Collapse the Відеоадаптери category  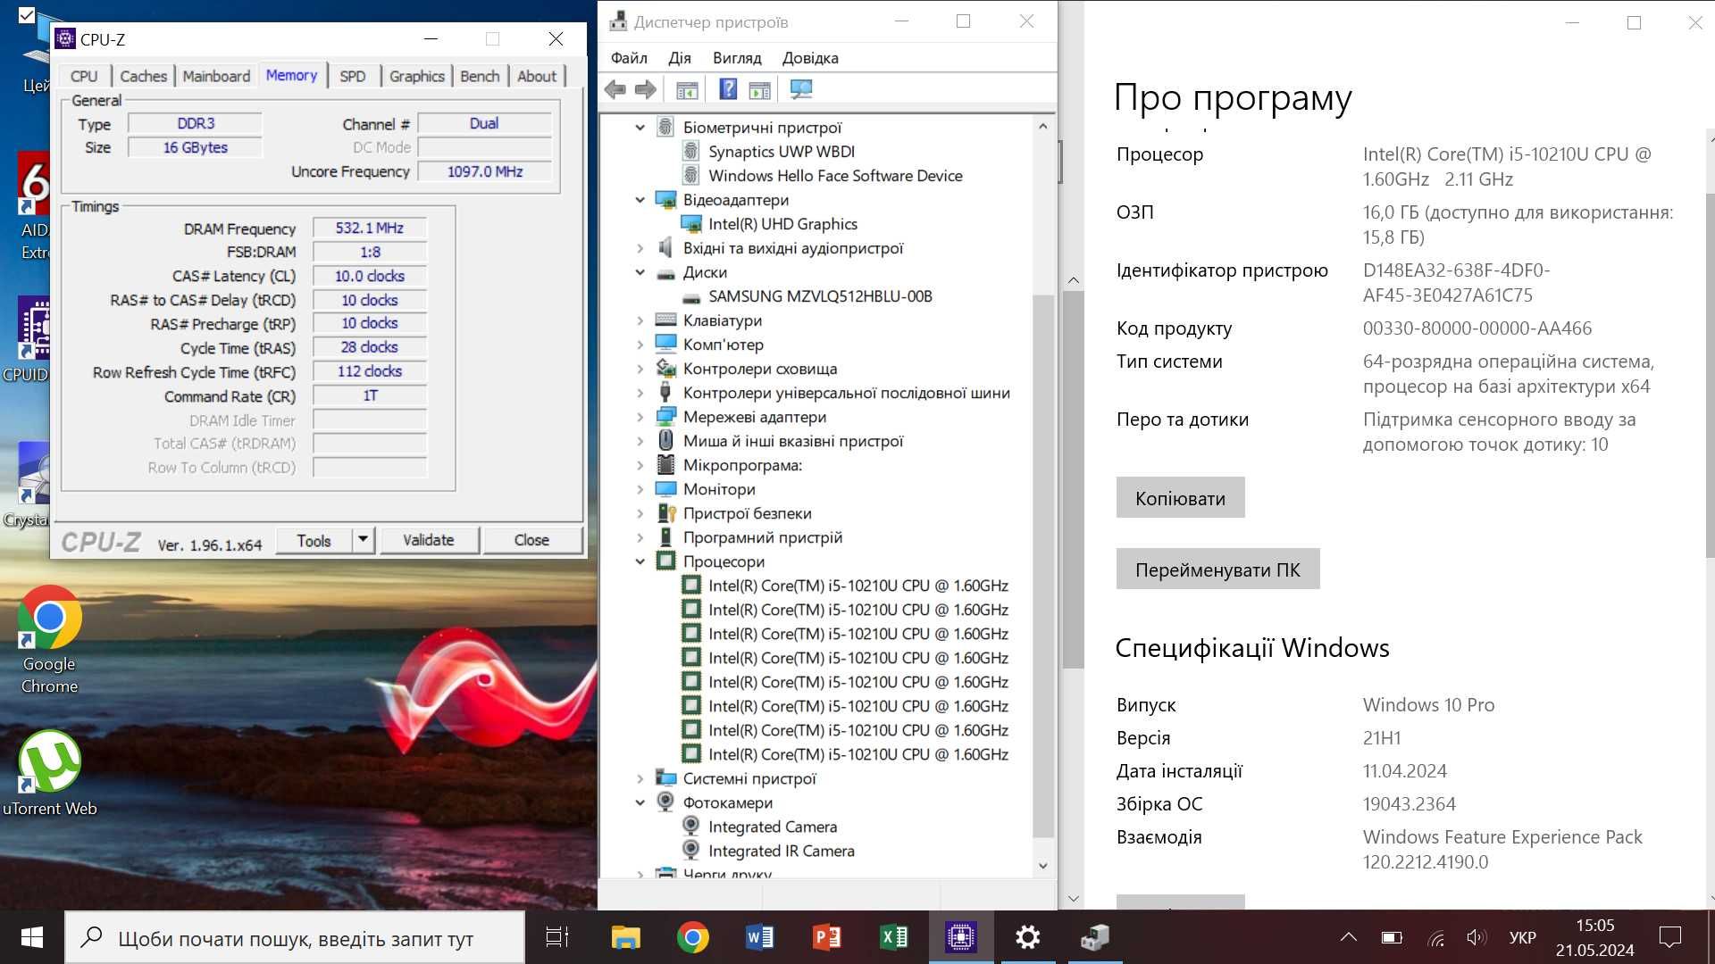coord(640,200)
